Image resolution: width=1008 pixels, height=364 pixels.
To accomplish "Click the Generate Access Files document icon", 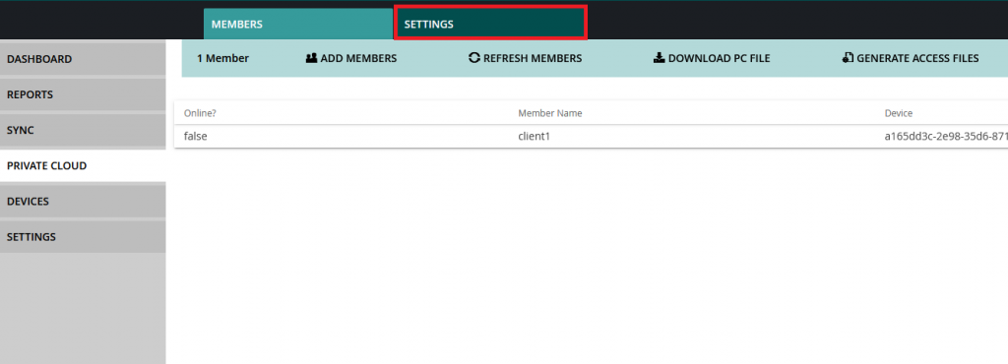I will 848,58.
